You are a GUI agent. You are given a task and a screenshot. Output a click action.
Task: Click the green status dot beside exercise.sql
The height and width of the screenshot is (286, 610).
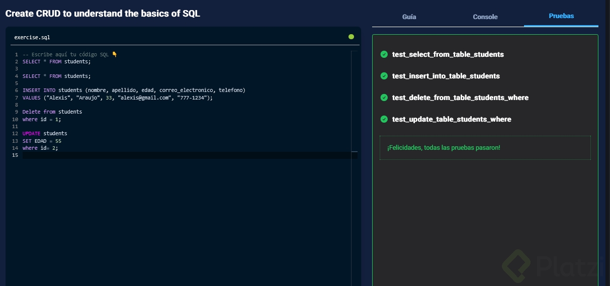pyautogui.click(x=351, y=37)
